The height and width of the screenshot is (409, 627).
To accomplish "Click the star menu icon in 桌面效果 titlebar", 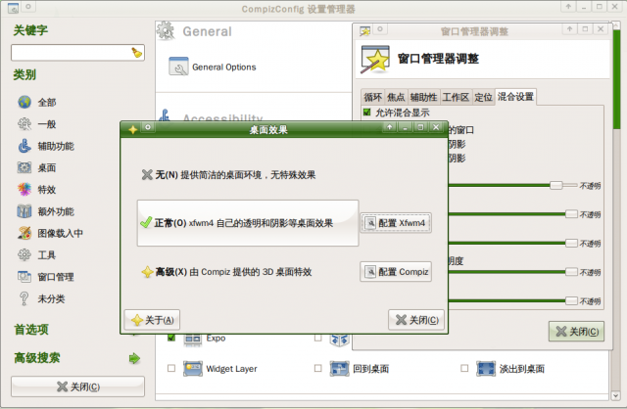I will point(133,129).
